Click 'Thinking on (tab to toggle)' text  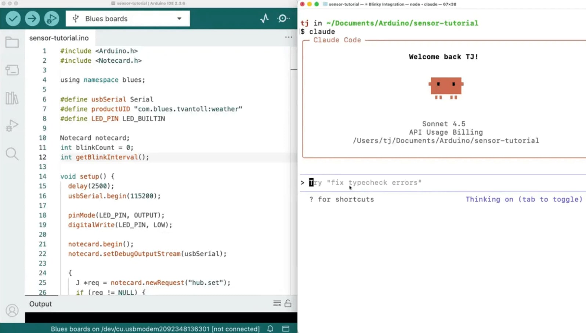pos(524,199)
